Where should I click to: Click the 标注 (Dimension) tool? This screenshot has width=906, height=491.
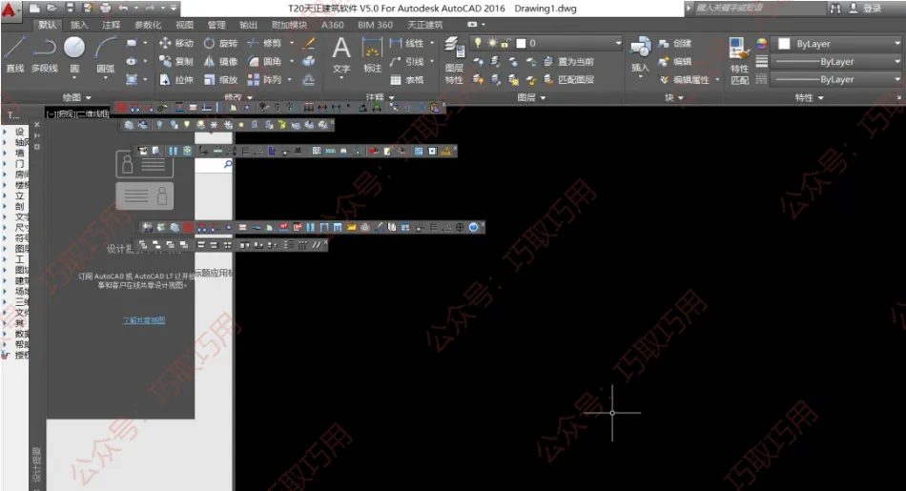372,55
